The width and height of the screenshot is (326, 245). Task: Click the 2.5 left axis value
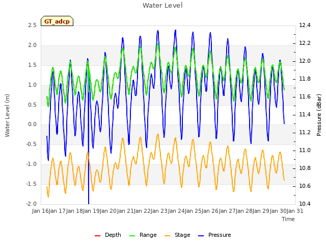(32, 26)
